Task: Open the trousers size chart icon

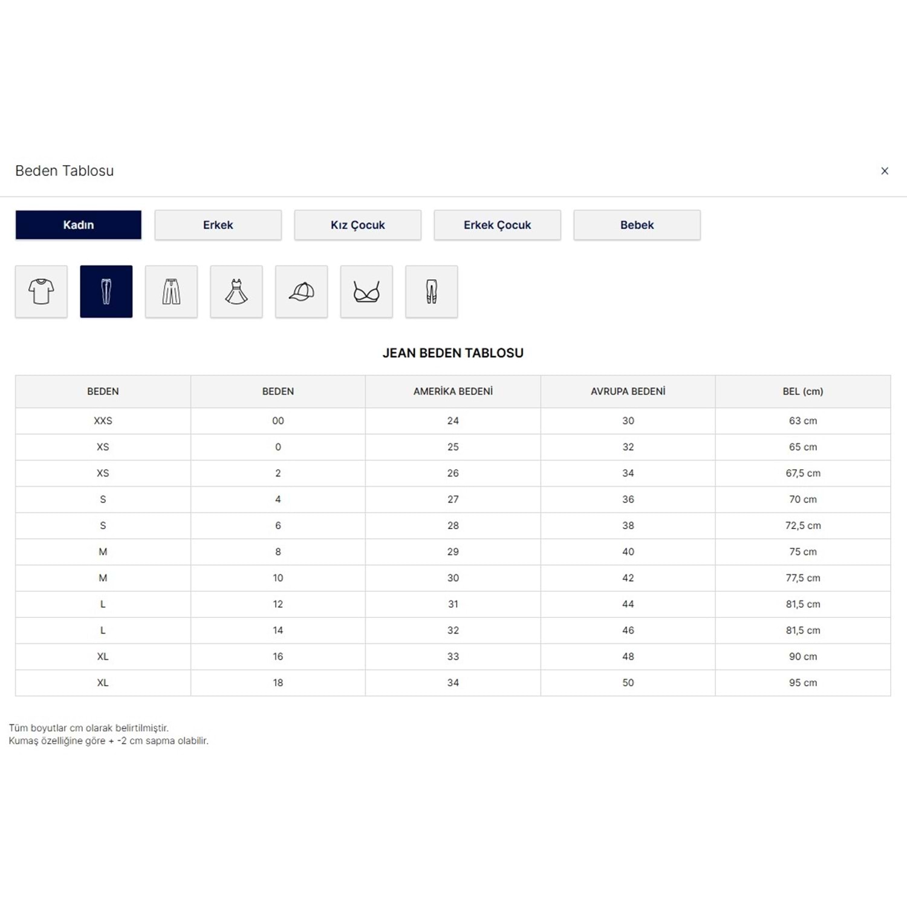Action: pyautogui.click(x=171, y=291)
